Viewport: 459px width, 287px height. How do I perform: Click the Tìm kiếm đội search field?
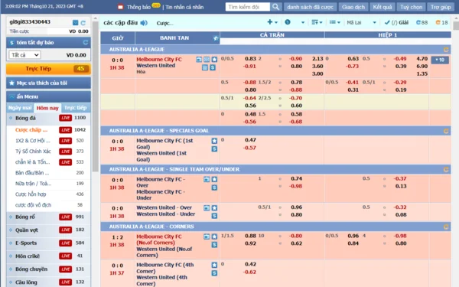pyautogui.click(x=248, y=7)
